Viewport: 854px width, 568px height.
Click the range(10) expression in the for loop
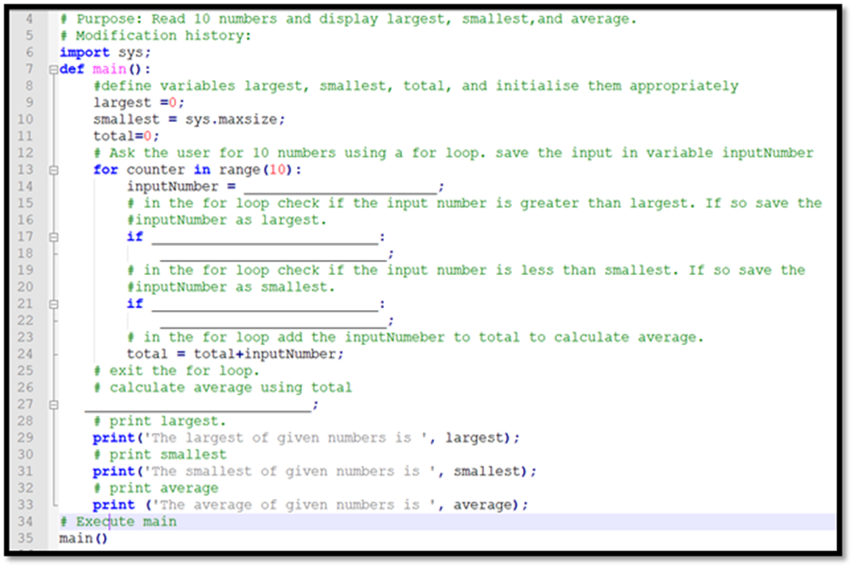(x=257, y=168)
